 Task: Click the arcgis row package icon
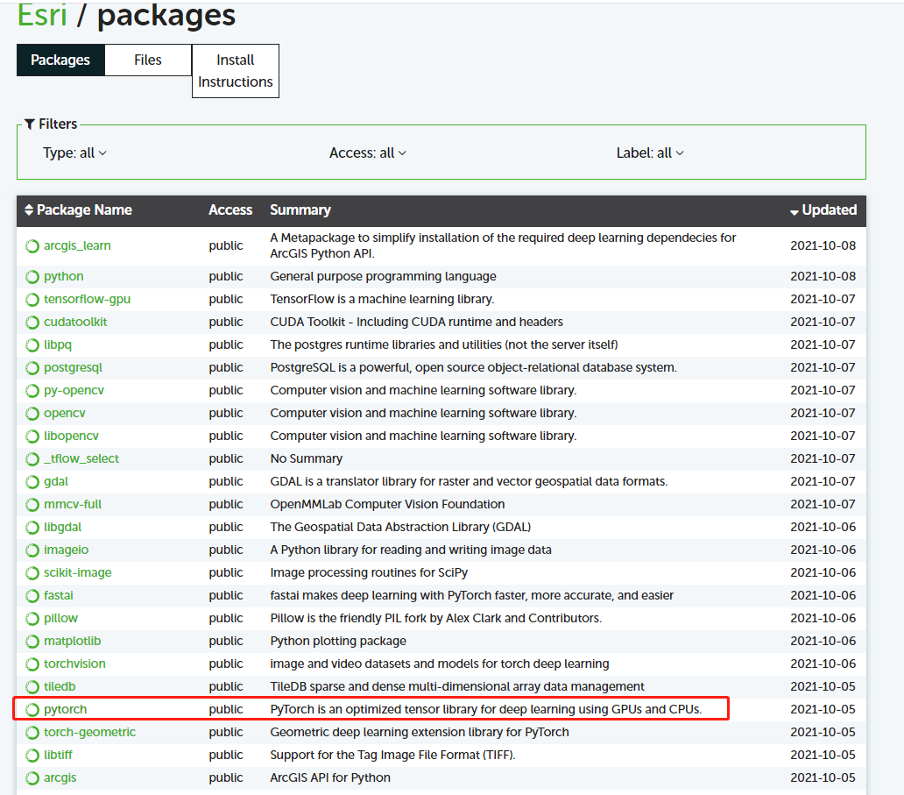[x=32, y=778]
